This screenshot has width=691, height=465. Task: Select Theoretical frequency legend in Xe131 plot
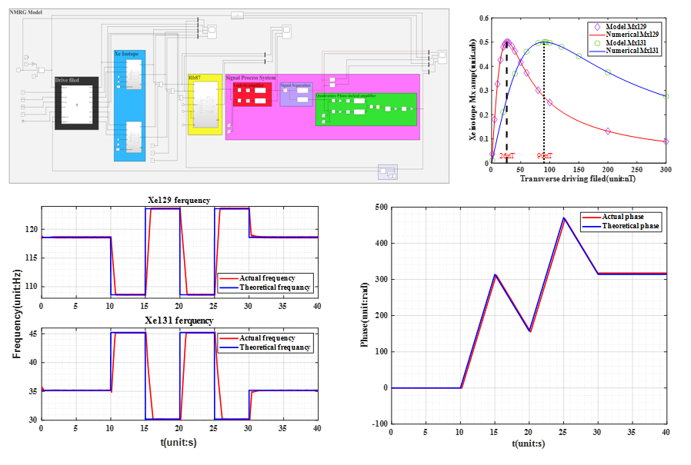276,347
